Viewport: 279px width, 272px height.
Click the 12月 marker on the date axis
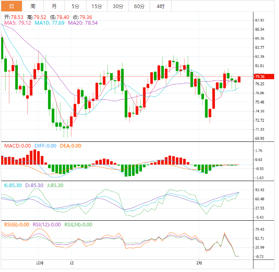coord(39,262)
